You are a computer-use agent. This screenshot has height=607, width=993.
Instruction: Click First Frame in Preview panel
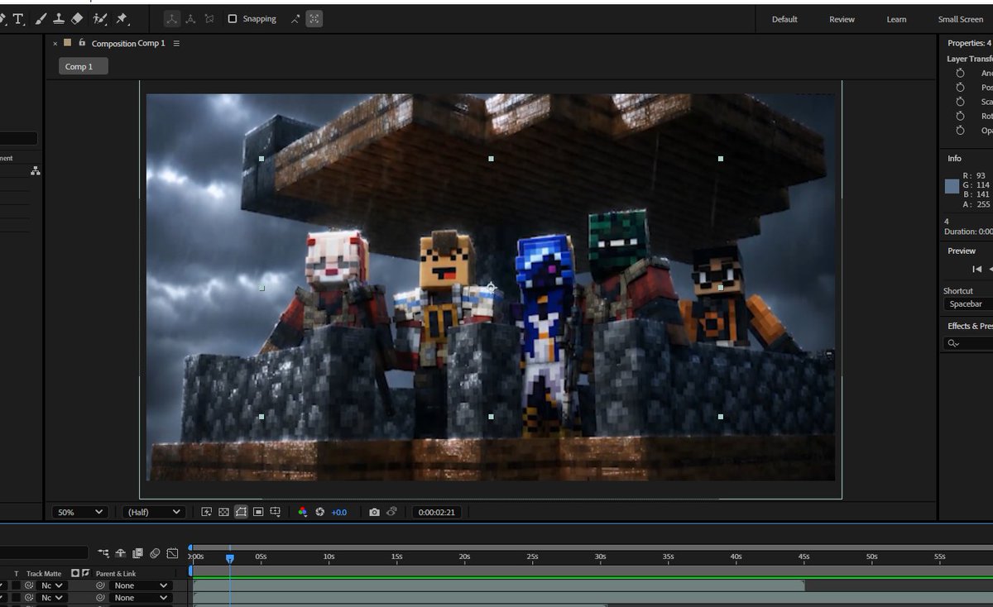pyautogui.click(x=976, y=269)
